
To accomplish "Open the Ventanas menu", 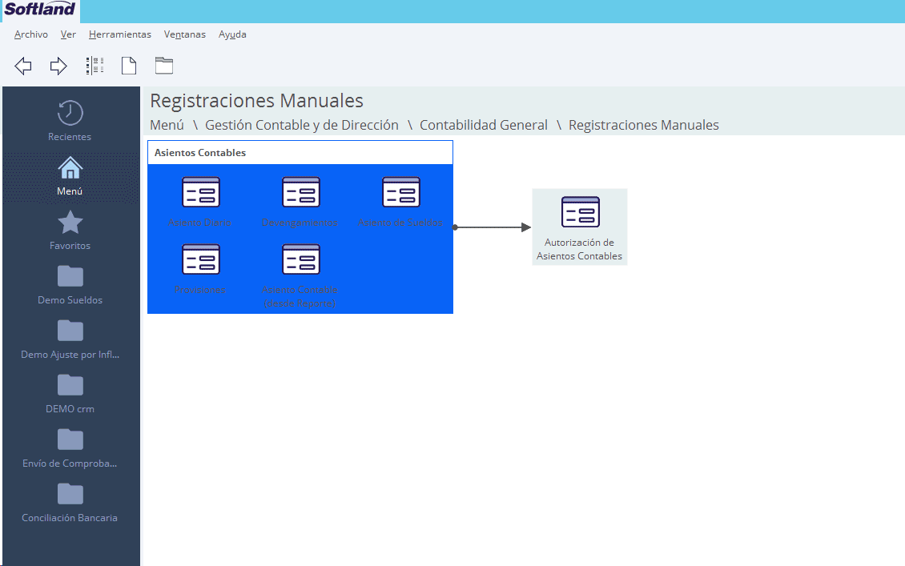I will click(x=185, y=34).
